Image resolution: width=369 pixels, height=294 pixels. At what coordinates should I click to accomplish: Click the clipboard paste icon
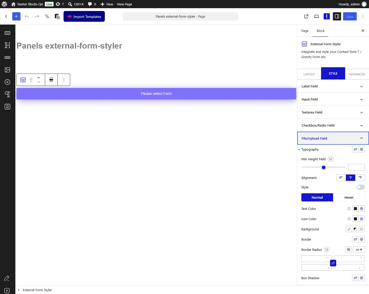57,16
